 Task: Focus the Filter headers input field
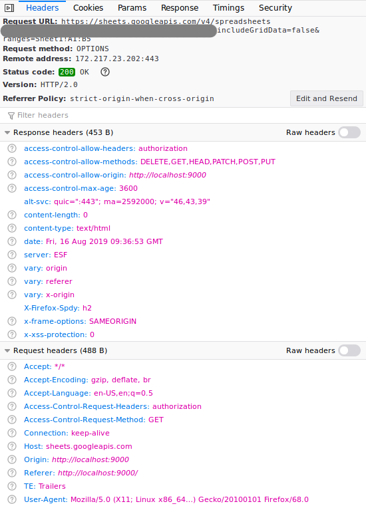click(x=183, y=115)
